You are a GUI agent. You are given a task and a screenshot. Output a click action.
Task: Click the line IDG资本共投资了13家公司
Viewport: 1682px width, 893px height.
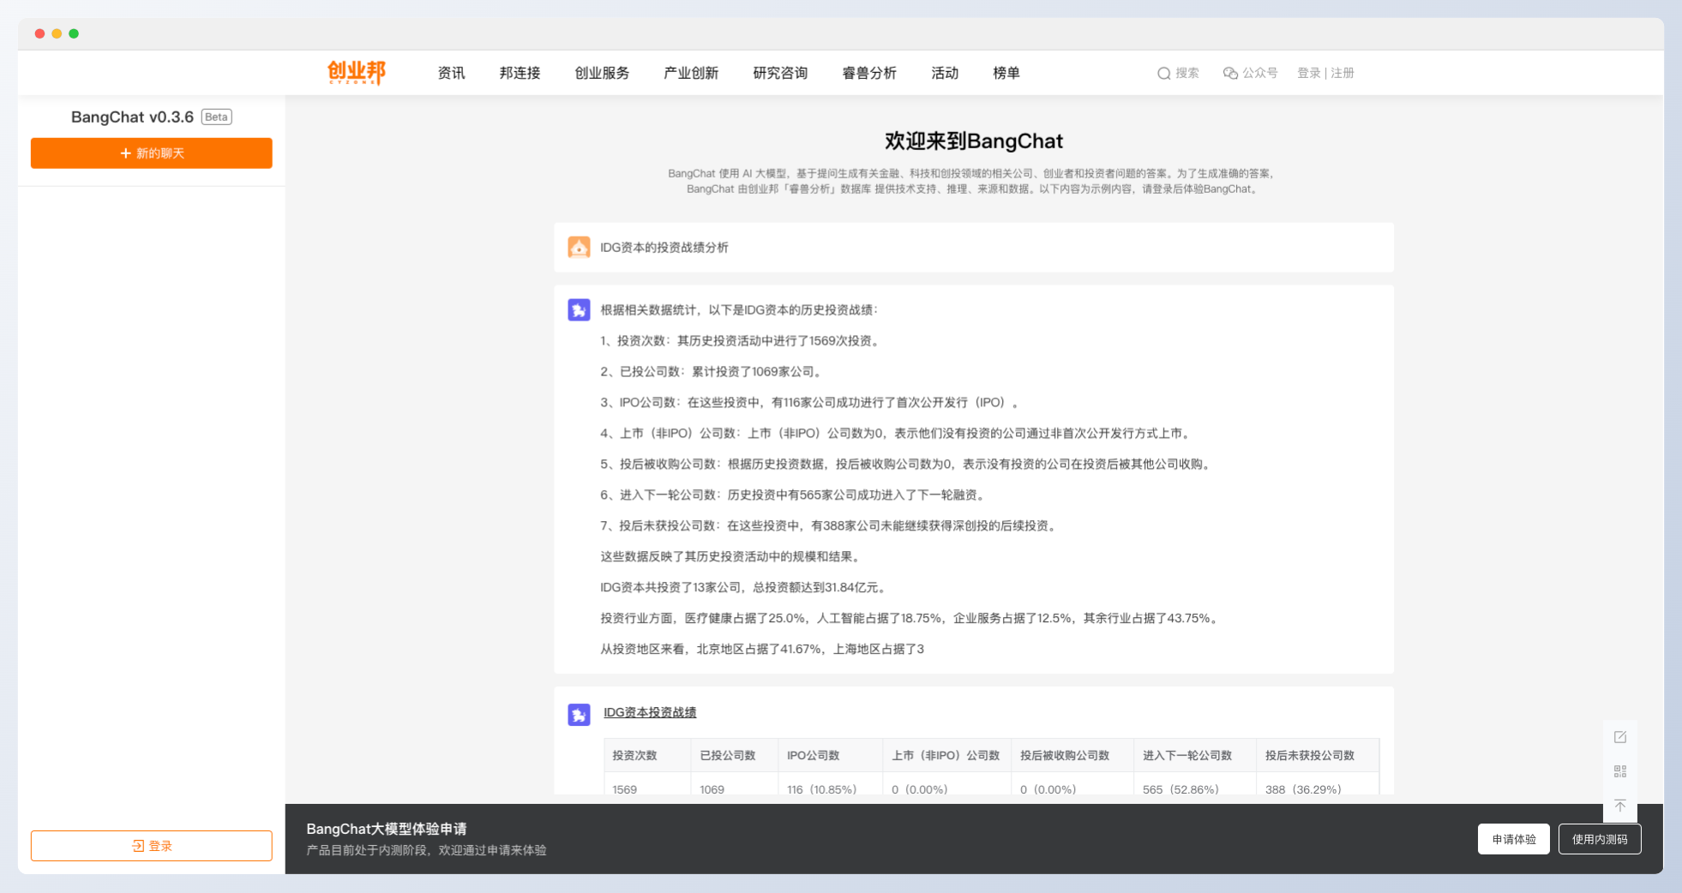click(x=745, y=588)
